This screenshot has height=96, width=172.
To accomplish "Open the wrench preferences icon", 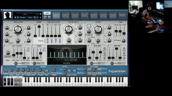I will 38,17.
